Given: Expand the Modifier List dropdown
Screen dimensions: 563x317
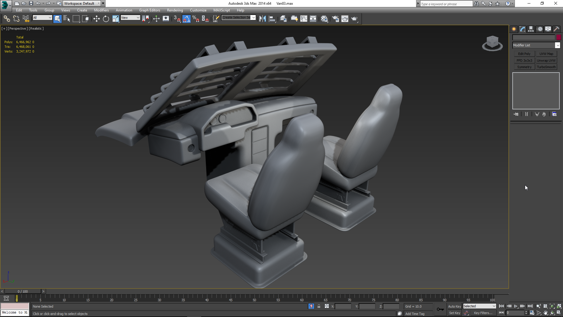Looking at the screenshot, I should click(557, 45).
